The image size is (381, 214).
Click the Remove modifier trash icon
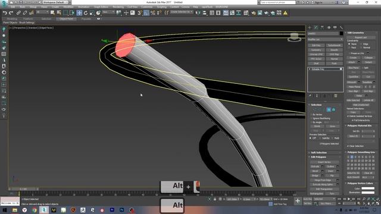click(x=336, y=96)
